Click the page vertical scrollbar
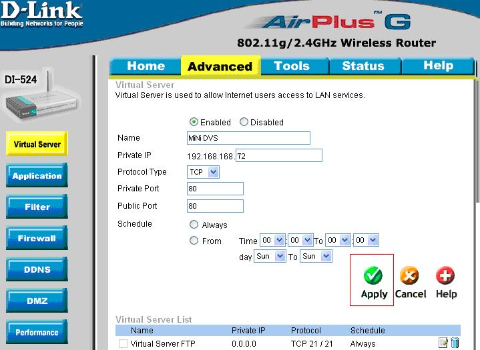 [x=478, y=141]
